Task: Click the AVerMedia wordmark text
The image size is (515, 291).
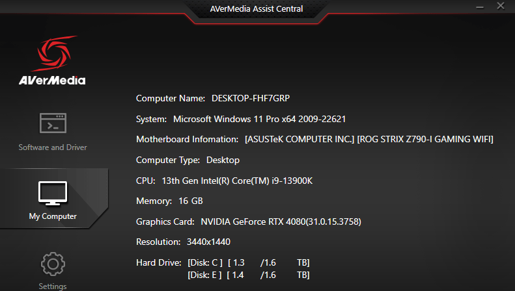Action: [52, 81]
